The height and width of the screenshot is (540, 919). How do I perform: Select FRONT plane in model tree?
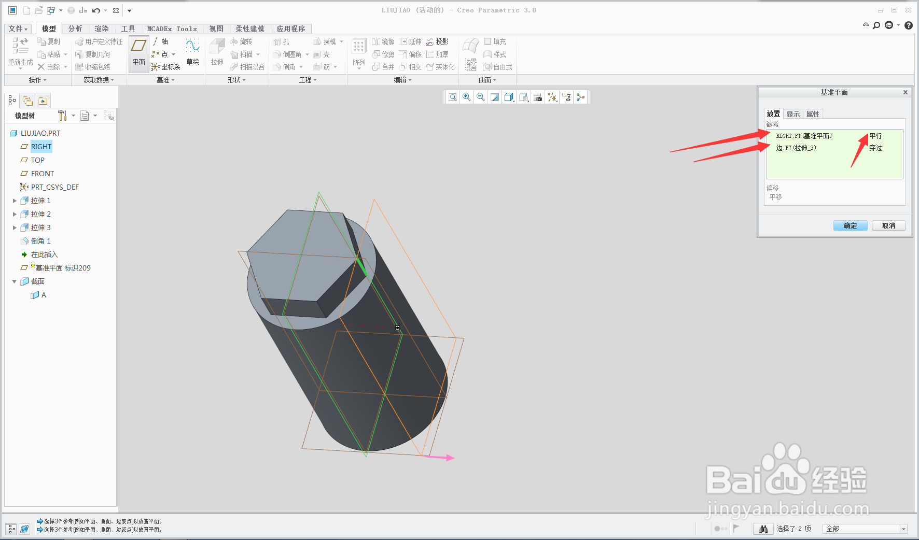click(37, 174)
